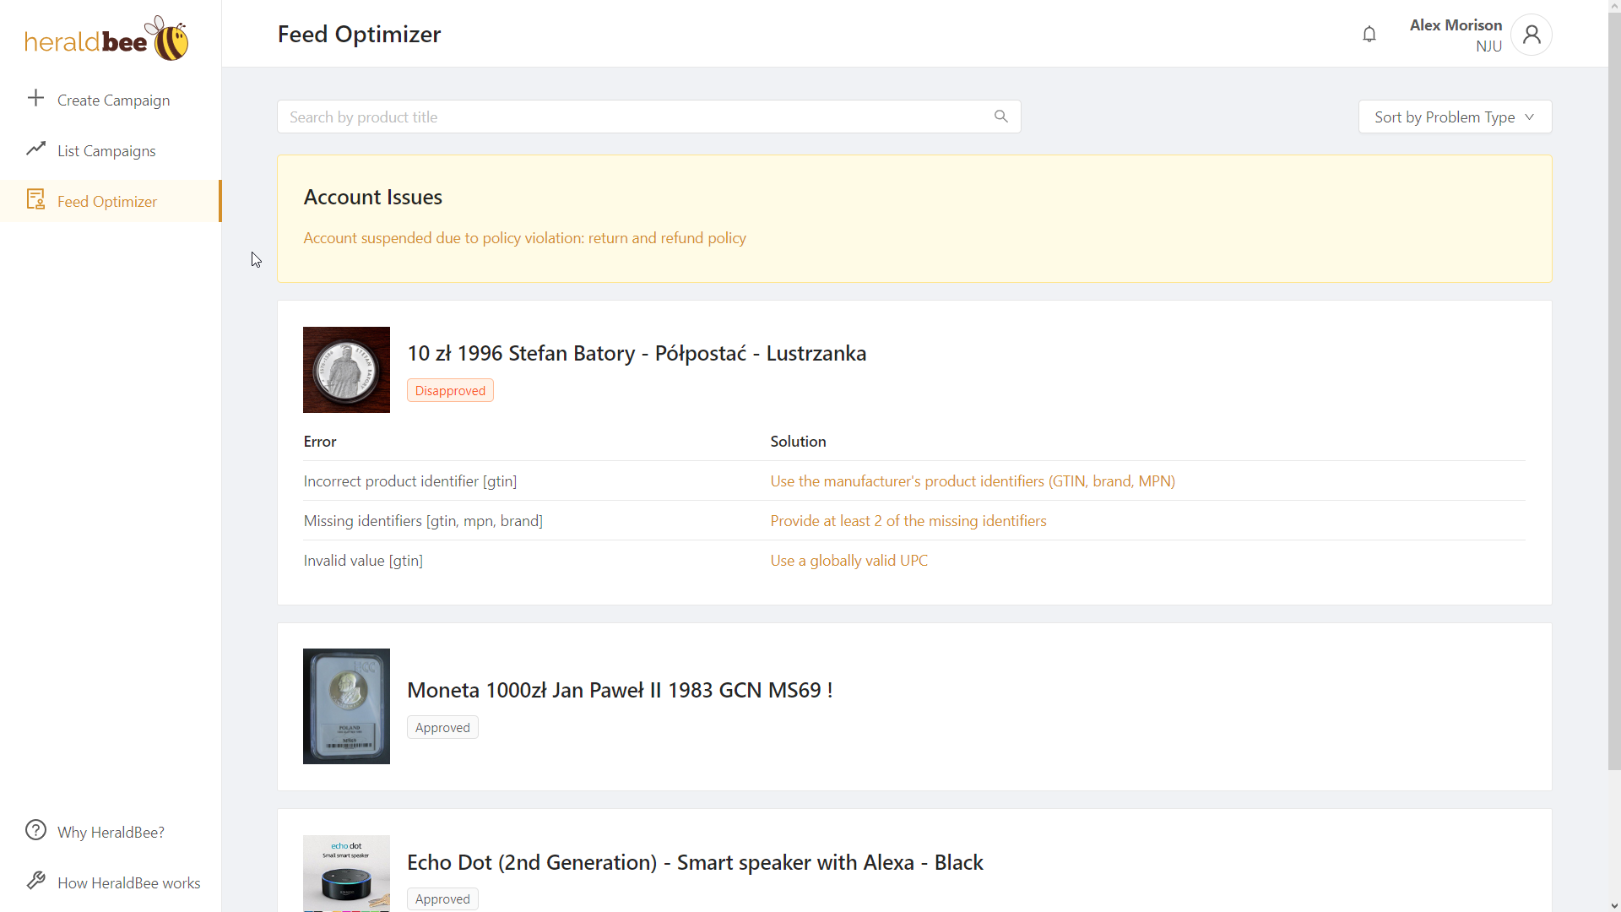The width and height of the screenshot is (1621, 912).
Task: Click the How HeraldBee works wrench icon
Action: 35,882
